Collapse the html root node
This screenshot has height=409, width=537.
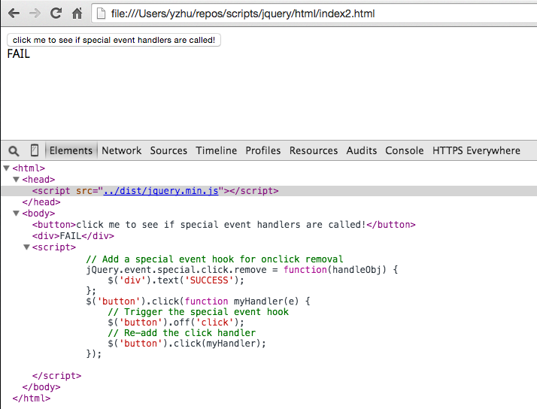(7, 168)
